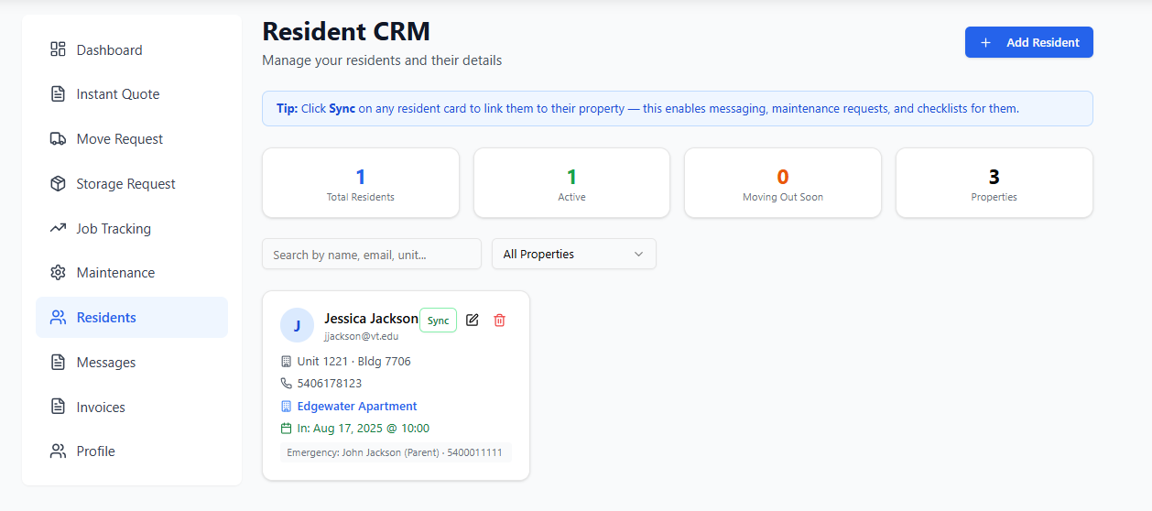This screenshot has width=1152, height=511.
Task: Open Messages from the sidebar
Action: (132, 363)
